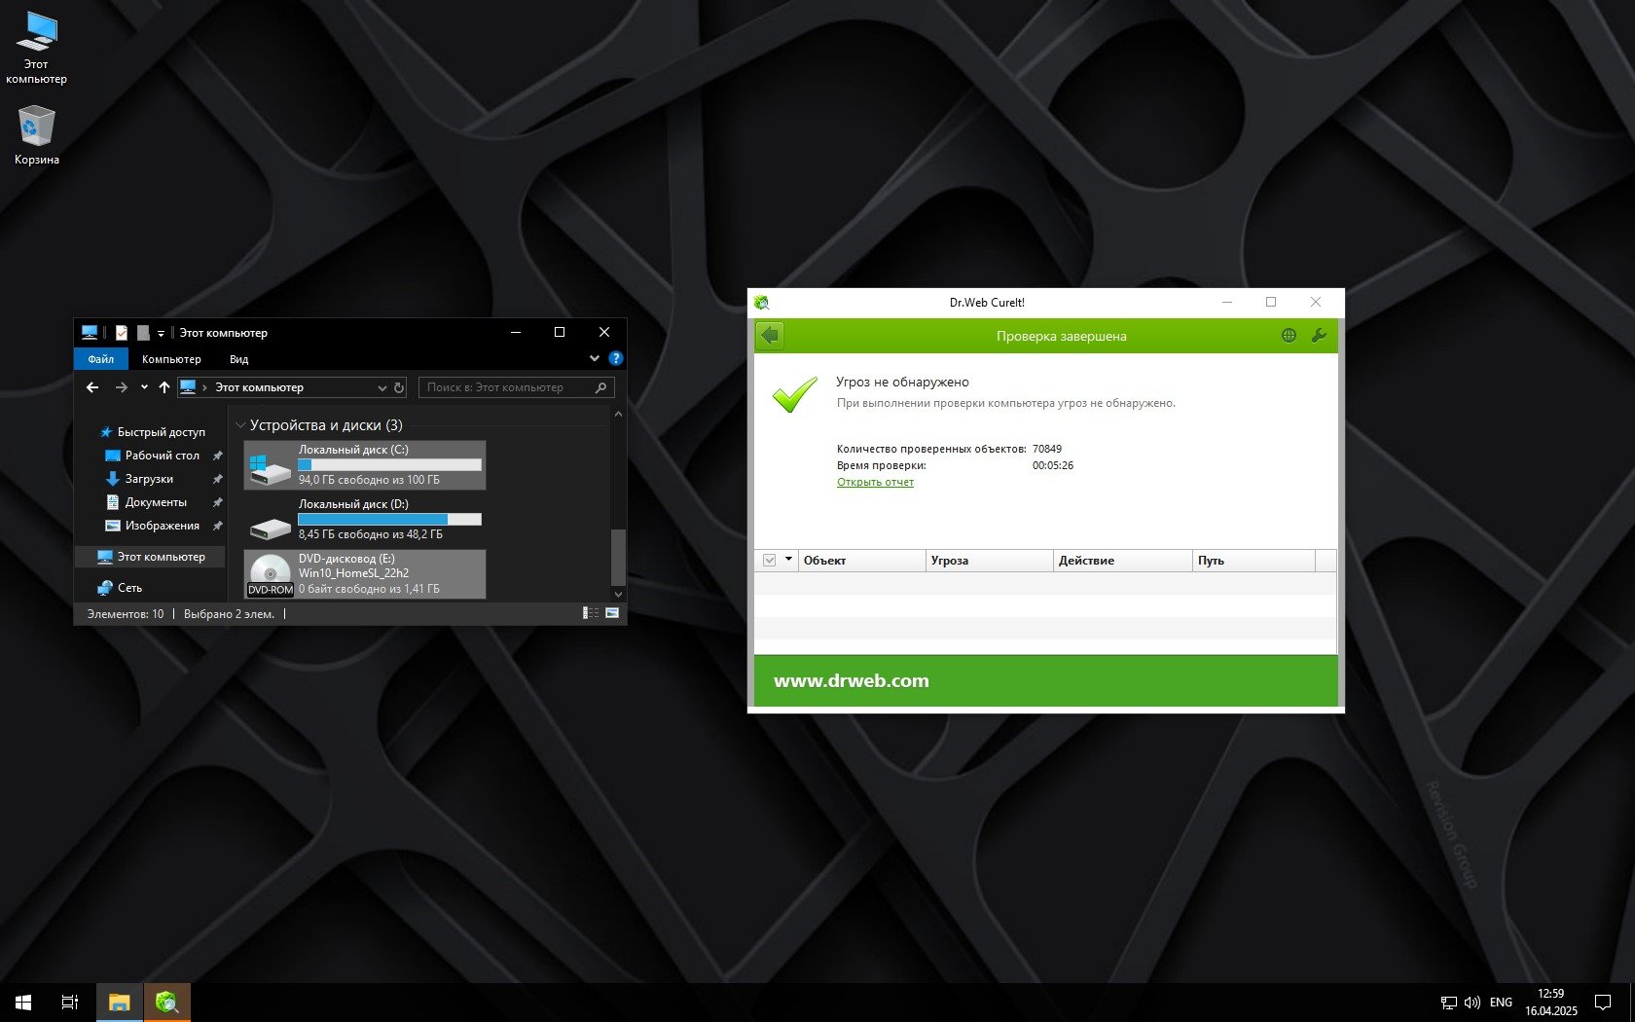Click ENG language indicator in tray
Image resolution: width=1635 pixels, height=1022 pixels.
click(x=1502, y=1003)
